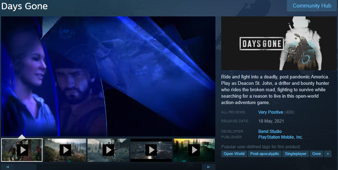Select the Open World tag

tap(234, 154)
